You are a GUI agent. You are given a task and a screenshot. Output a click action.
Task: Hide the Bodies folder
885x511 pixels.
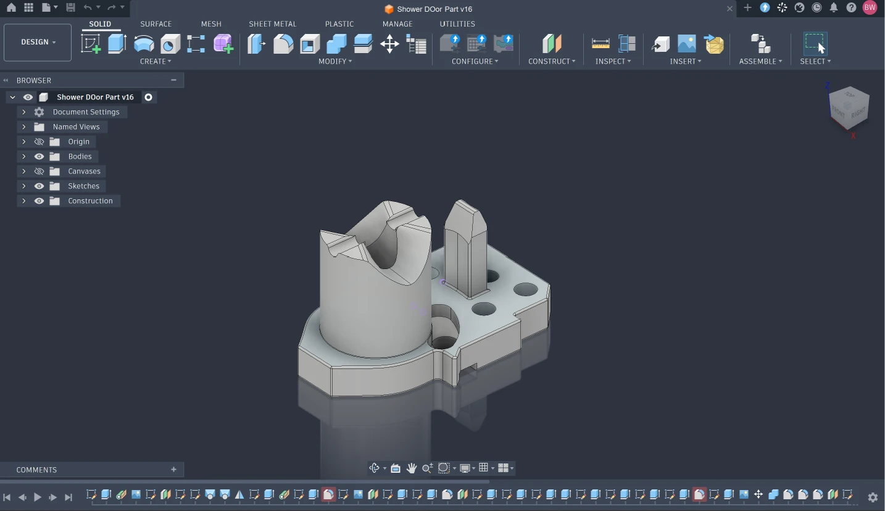click(x=39, y=156)
